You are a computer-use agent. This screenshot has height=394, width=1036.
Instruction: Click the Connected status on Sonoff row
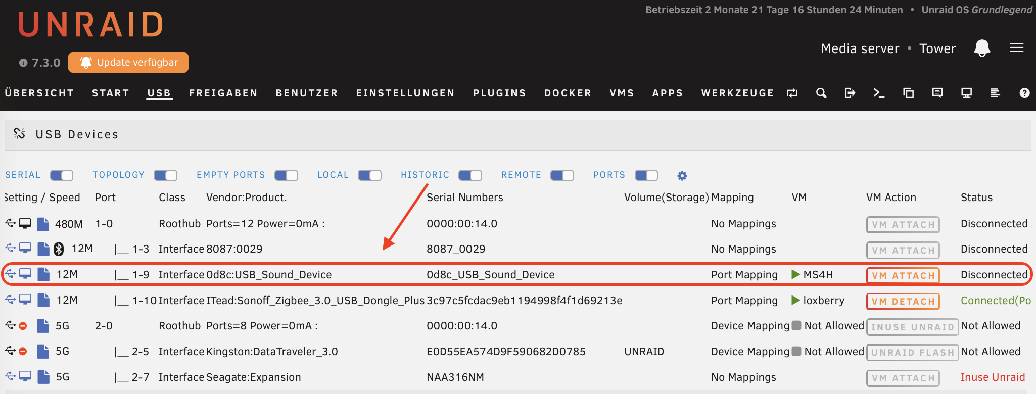point(996,300)
